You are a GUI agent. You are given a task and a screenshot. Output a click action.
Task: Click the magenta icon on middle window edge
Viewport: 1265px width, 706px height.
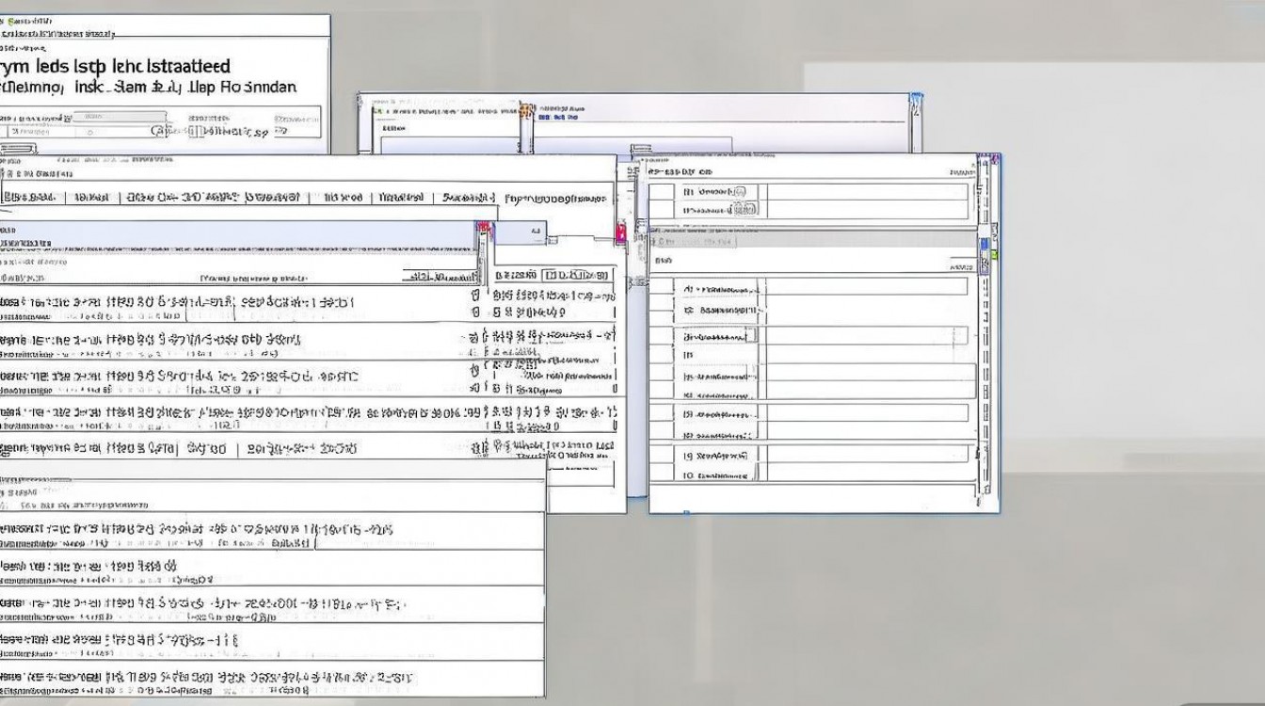621,233
